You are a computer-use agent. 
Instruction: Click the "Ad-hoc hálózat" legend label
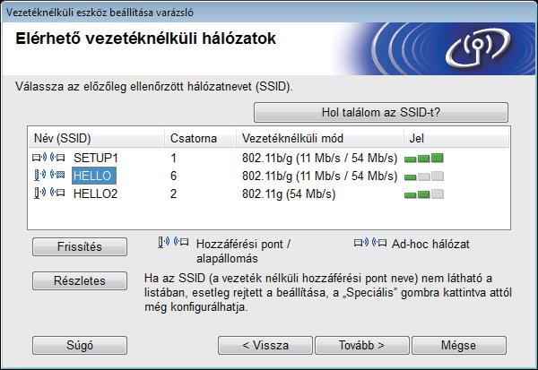pos(430,245)
